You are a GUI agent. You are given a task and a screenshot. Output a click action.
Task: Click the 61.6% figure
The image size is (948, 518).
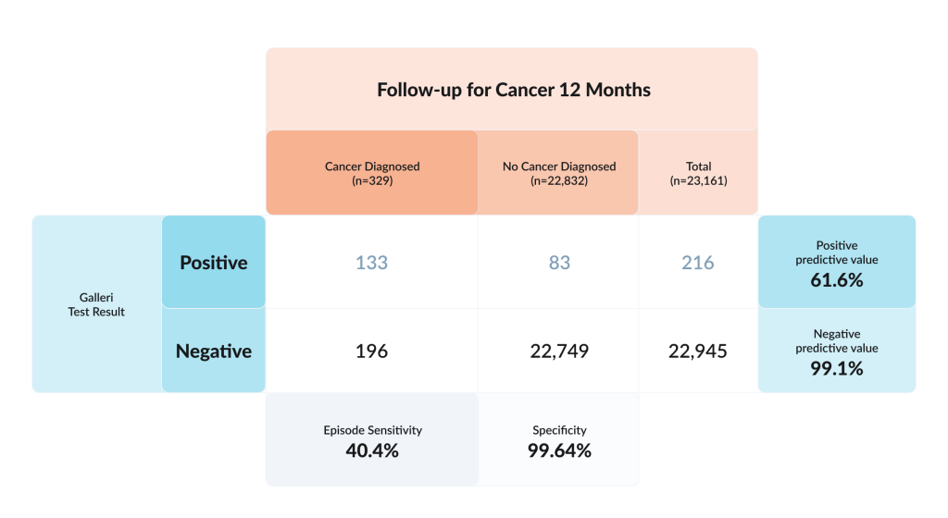click(837, 279)
